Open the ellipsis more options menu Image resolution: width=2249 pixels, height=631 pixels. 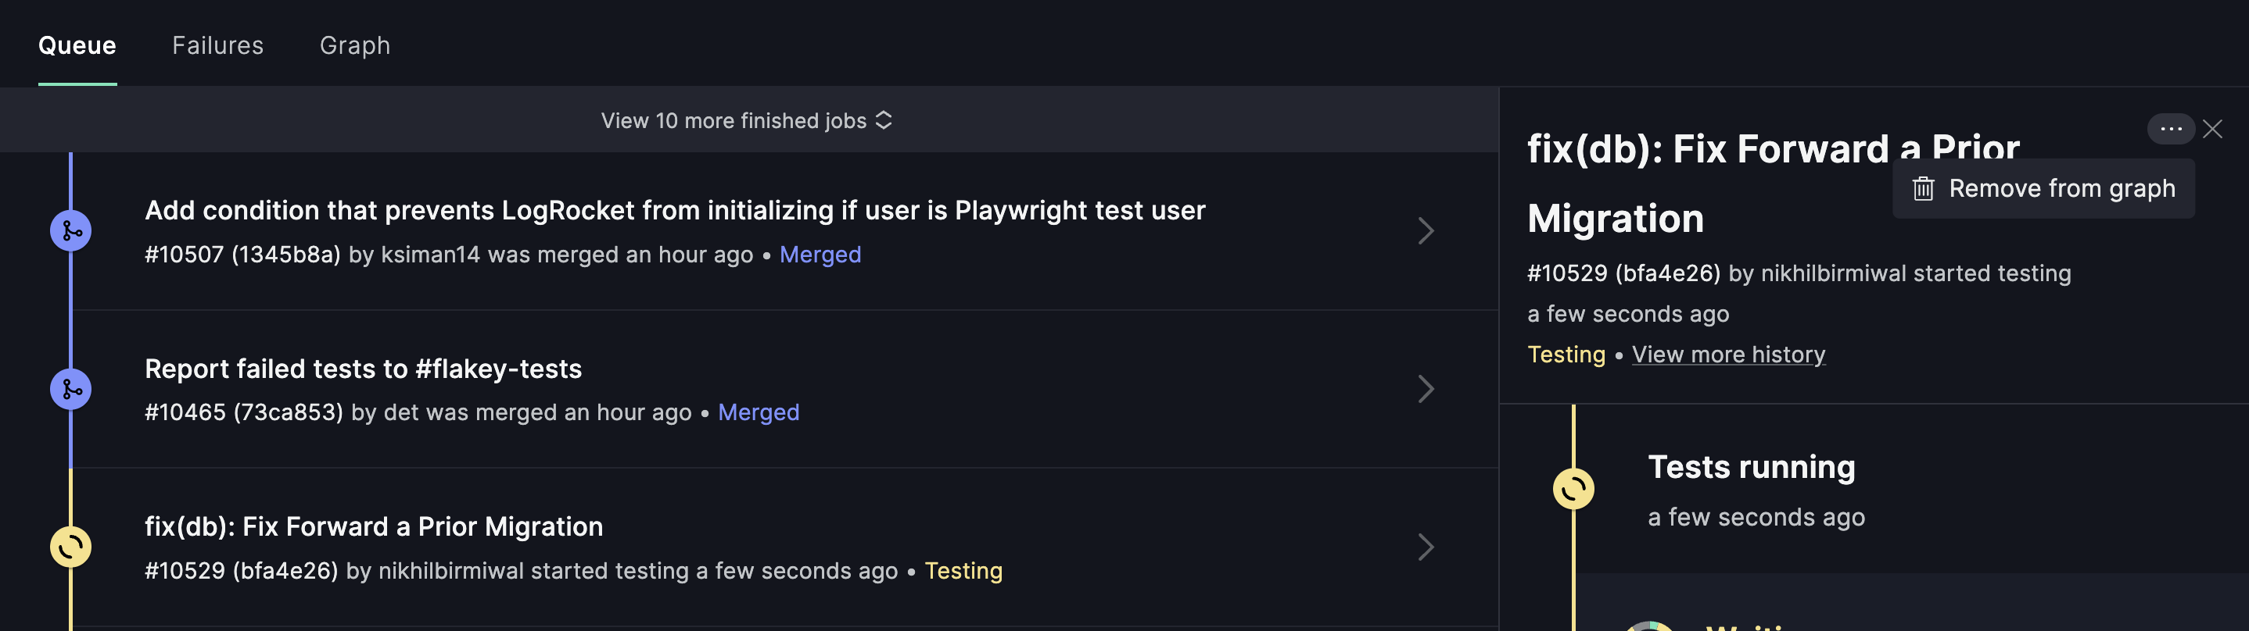pyautogui.click(x=2169, y=129)
